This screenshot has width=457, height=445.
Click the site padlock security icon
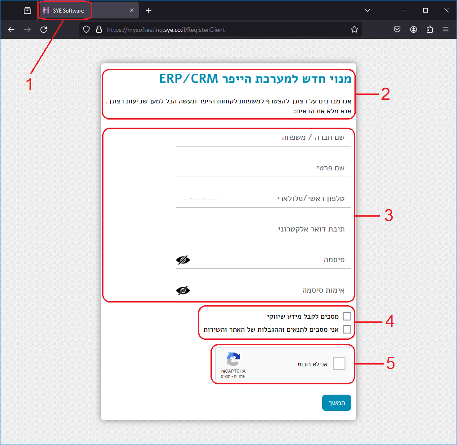pos(99,30)
